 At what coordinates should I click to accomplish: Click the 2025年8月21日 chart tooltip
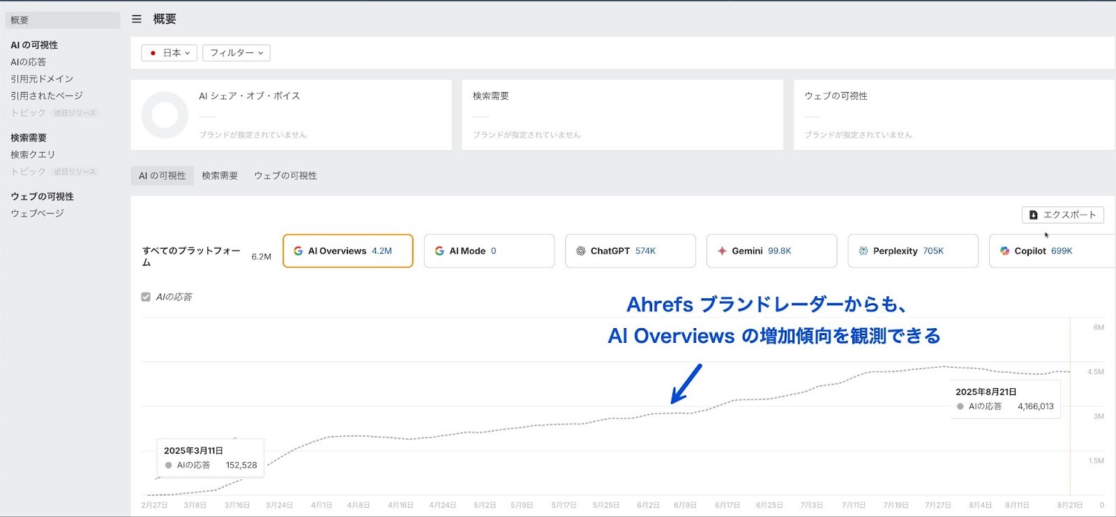coord(1005,399)
